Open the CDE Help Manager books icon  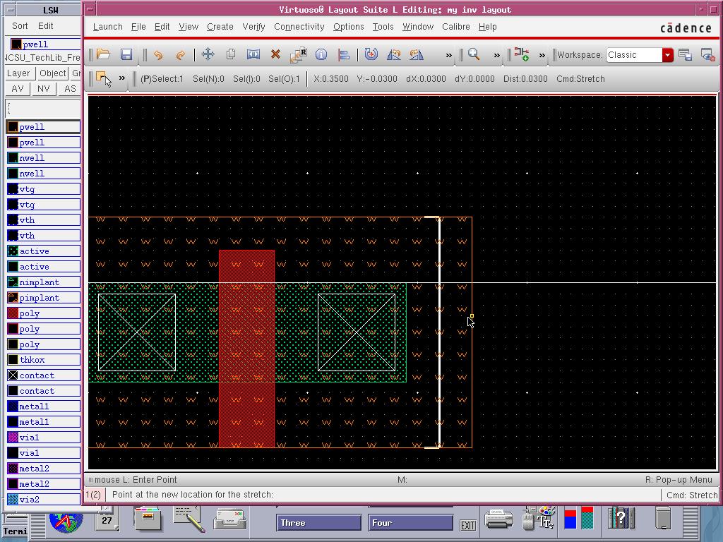[x=621, y=517]
